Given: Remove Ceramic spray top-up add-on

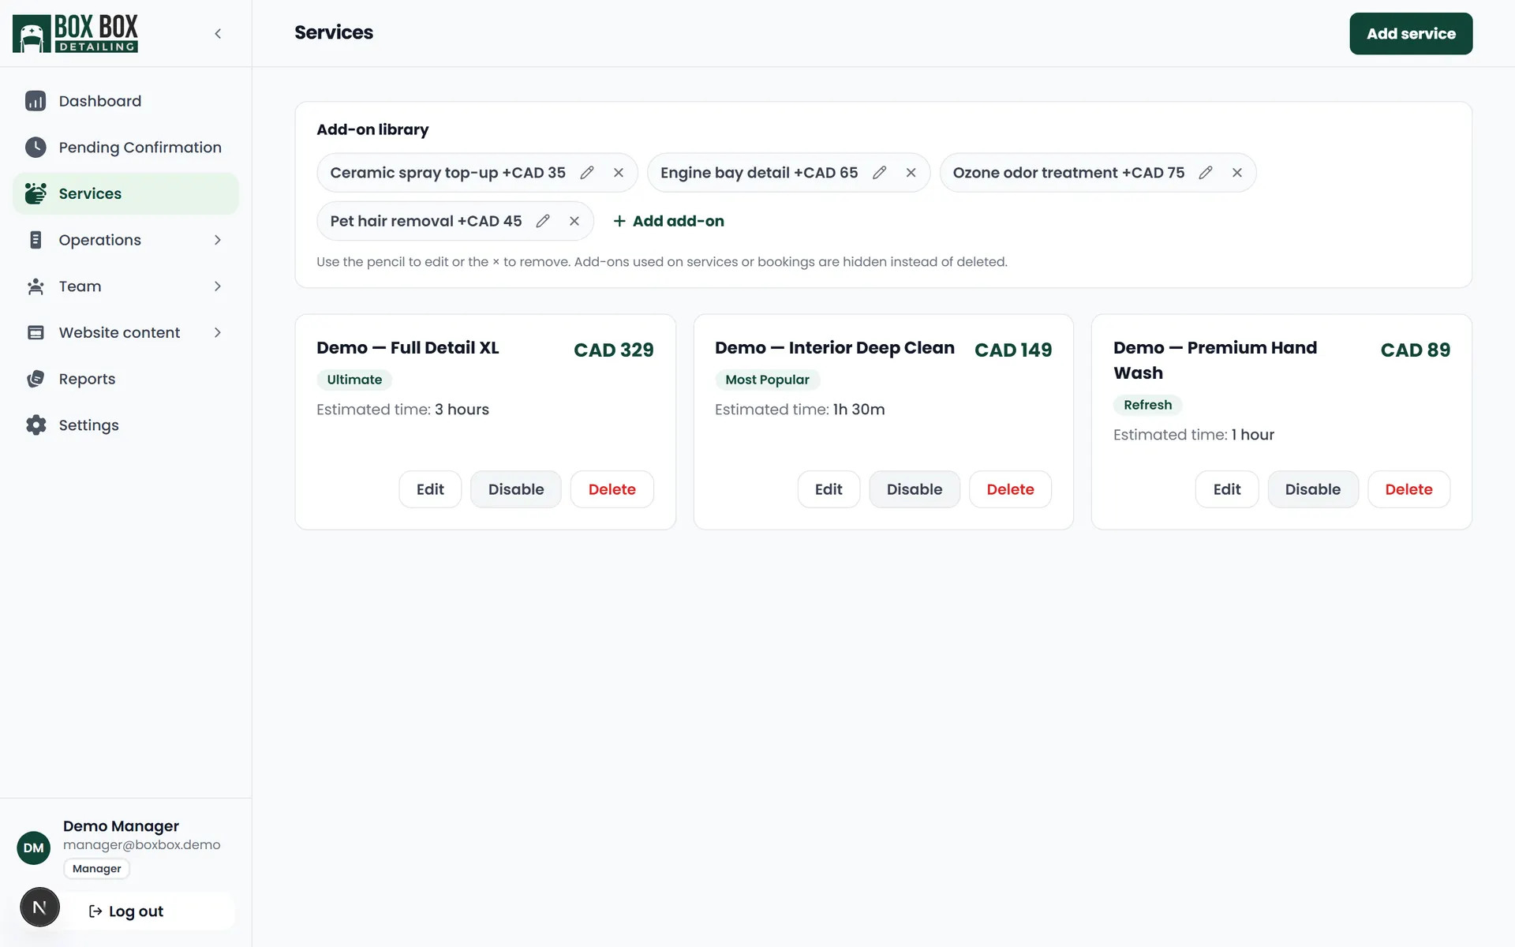Looking at the screenshot, I should 619,173.
